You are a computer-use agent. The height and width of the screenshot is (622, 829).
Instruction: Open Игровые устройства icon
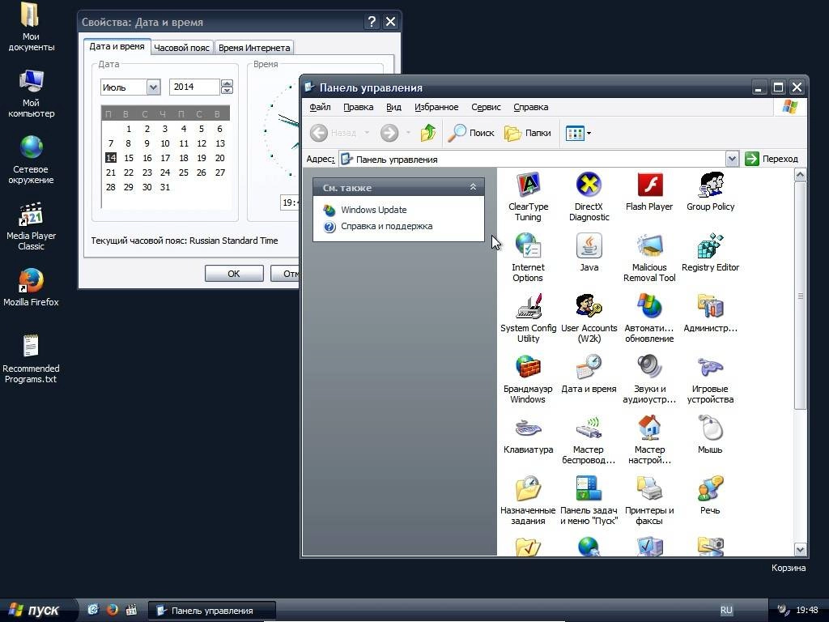[710, 379]
